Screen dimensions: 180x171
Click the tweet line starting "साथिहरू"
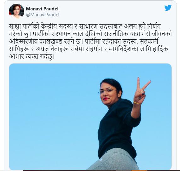tap(88, 49)
